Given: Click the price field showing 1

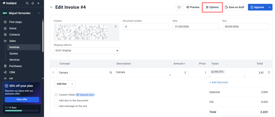Looking at the screenshot, I should [198, 73].
